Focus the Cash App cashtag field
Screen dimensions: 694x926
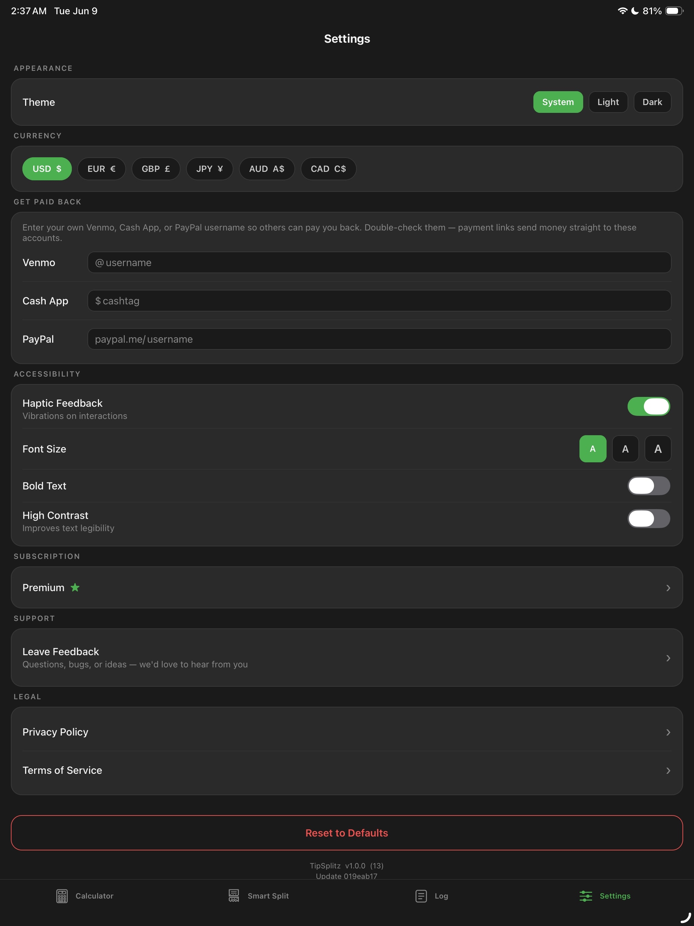[379, 301]
